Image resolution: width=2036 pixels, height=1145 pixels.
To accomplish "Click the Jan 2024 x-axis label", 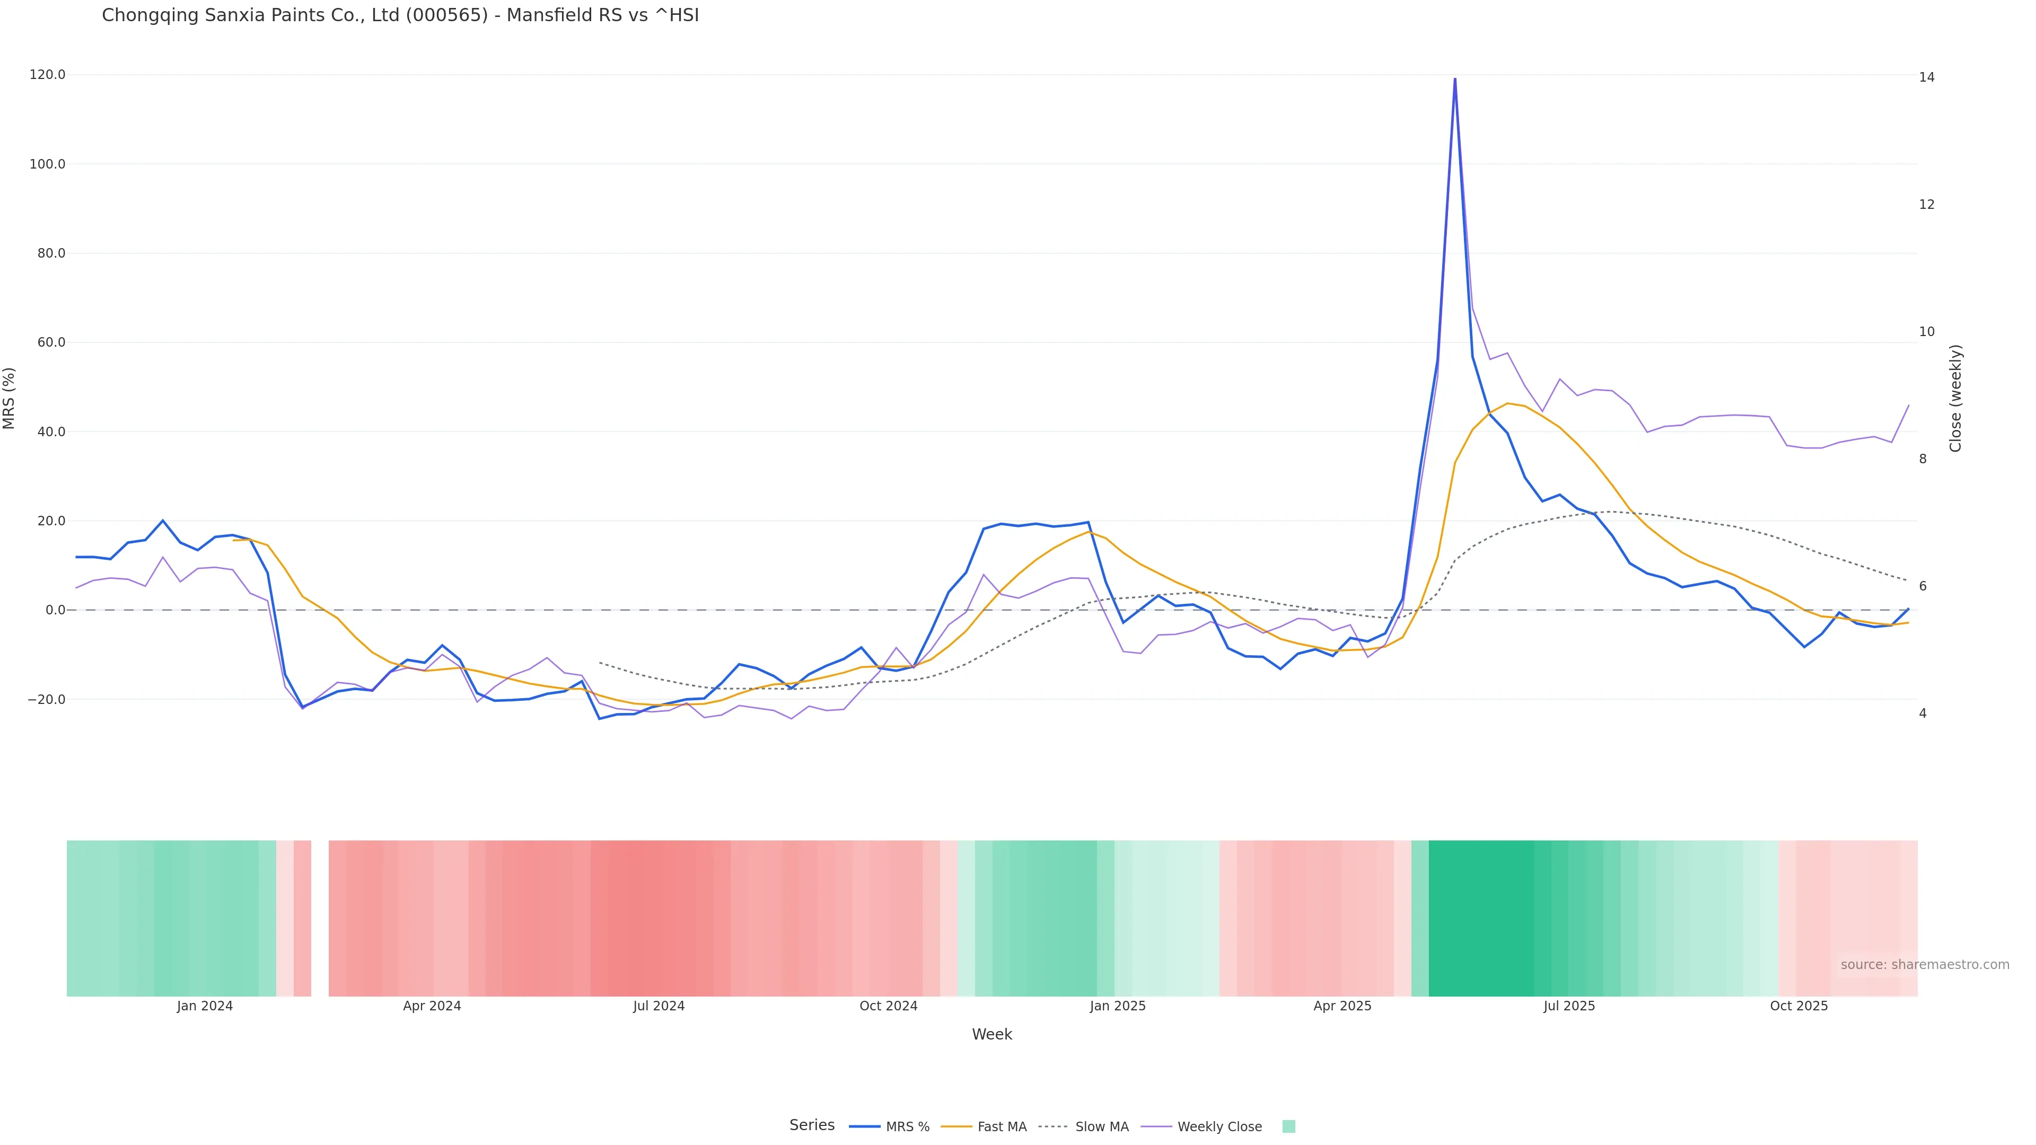I will [205, 1006].
